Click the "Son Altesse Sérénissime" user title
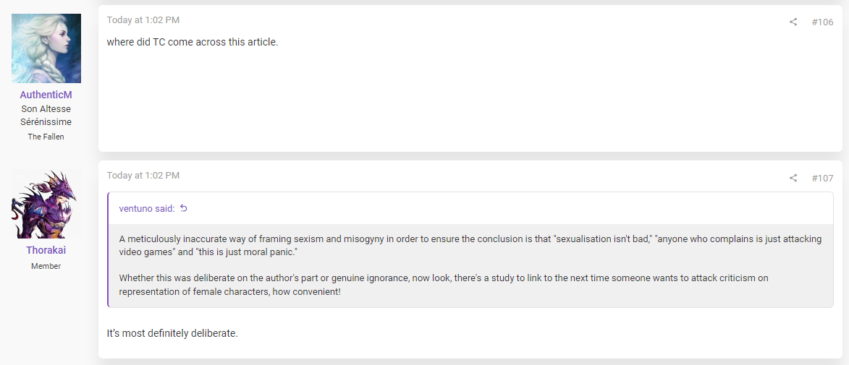 (46, 115)
